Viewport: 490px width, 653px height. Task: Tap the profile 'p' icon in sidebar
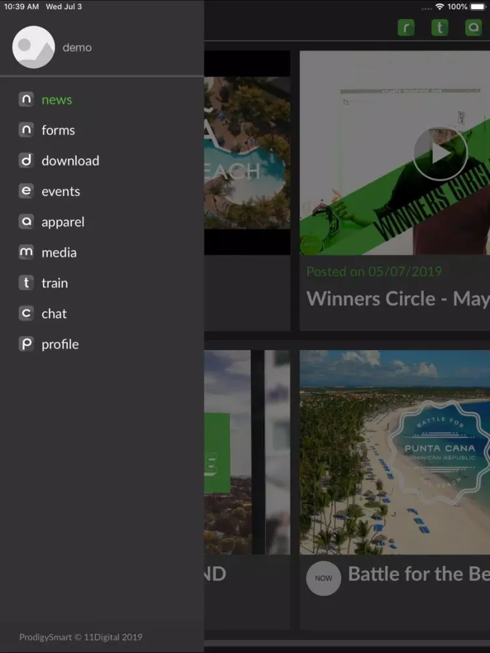(26, 344)
